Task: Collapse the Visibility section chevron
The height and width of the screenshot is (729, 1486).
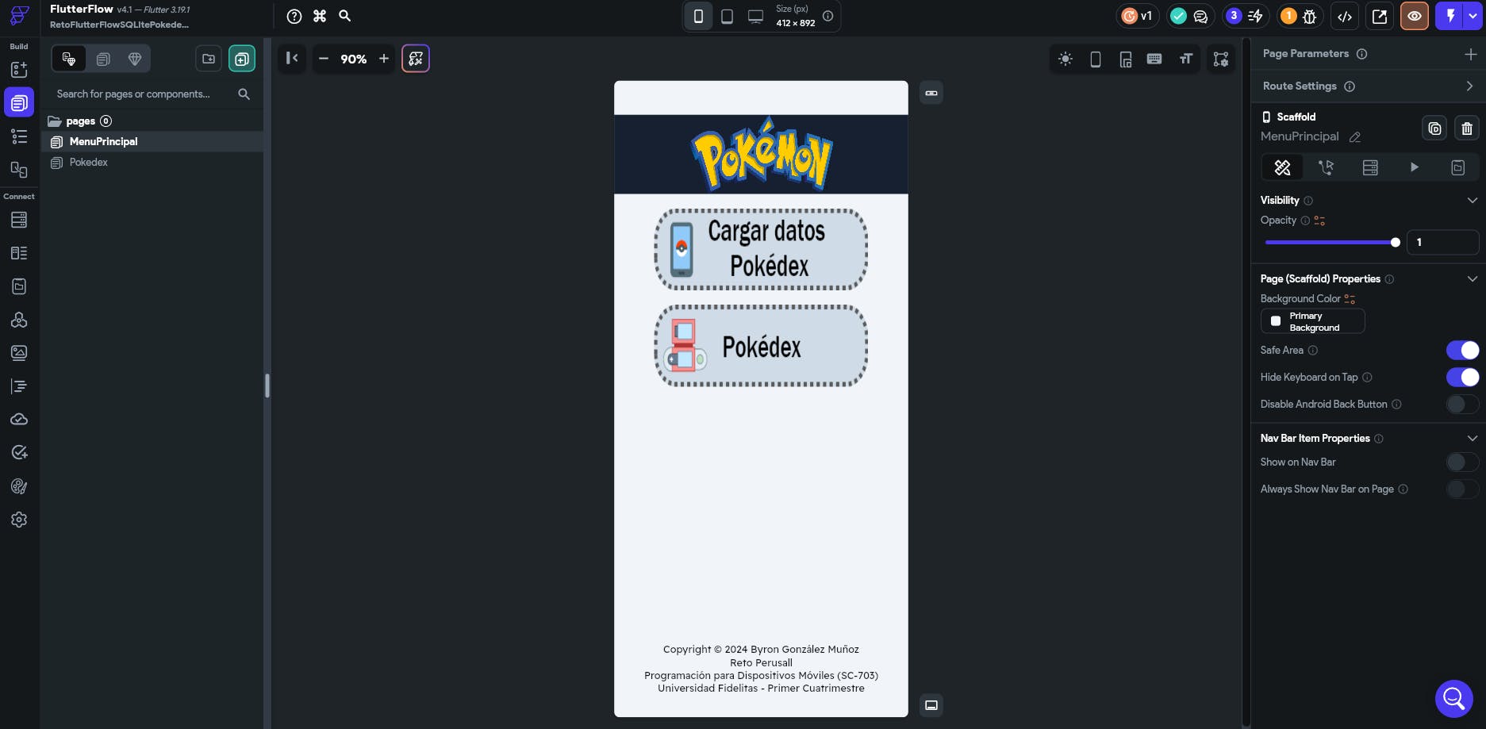Action: 1473,200
